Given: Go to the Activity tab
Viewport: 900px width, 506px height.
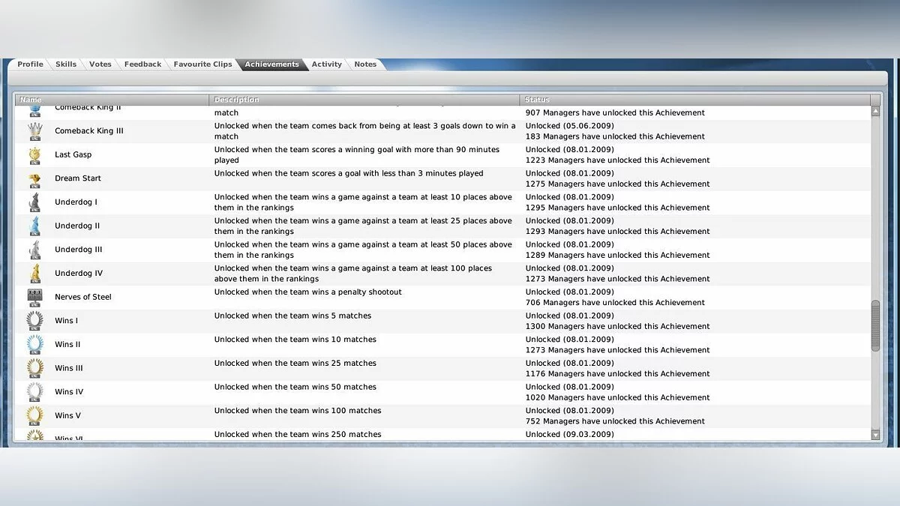Looking at the screenshot, I should tap(326, 64).
